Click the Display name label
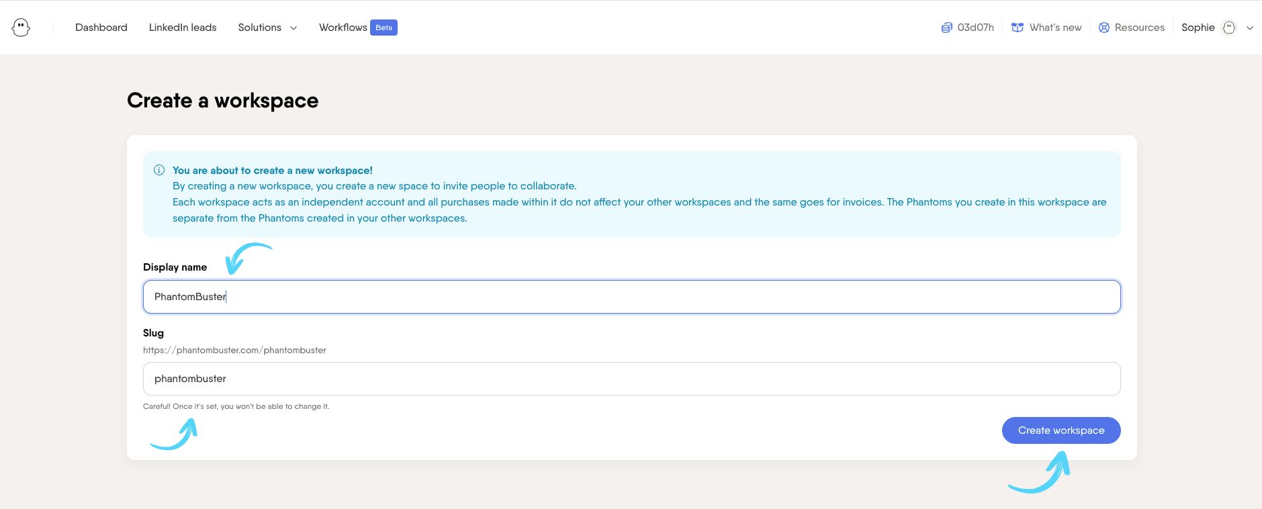Viewport: 1262px width, 509px height. coord(175,267)
